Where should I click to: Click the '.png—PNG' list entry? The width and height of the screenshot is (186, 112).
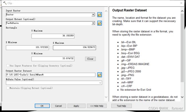(127, 75)
